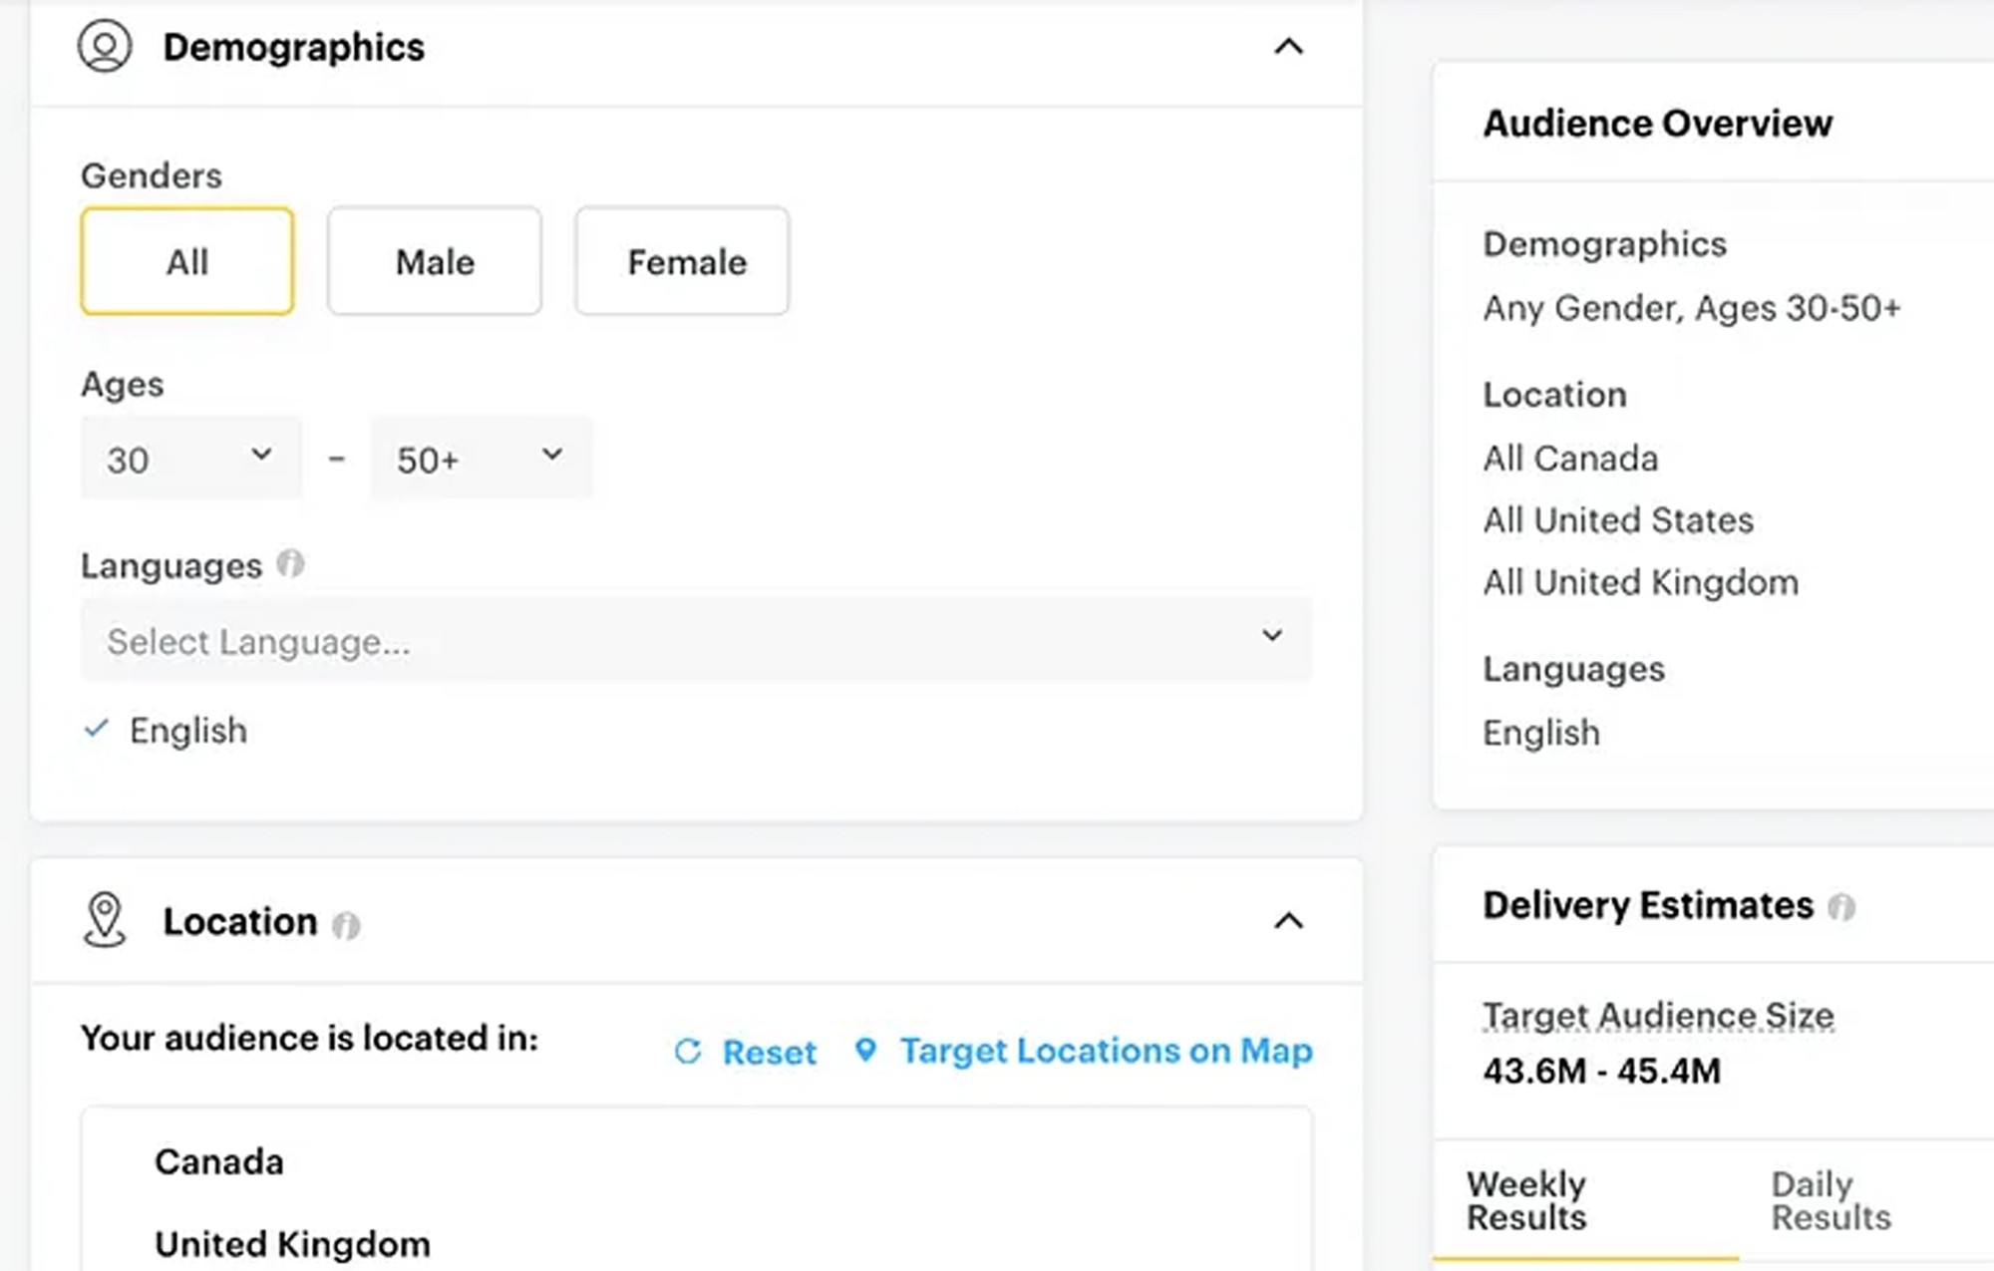
Task: Click the Location pin icon
Action: point(105,919)
